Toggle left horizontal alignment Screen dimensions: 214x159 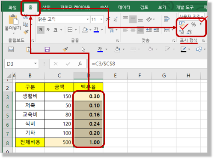point(125,30)
